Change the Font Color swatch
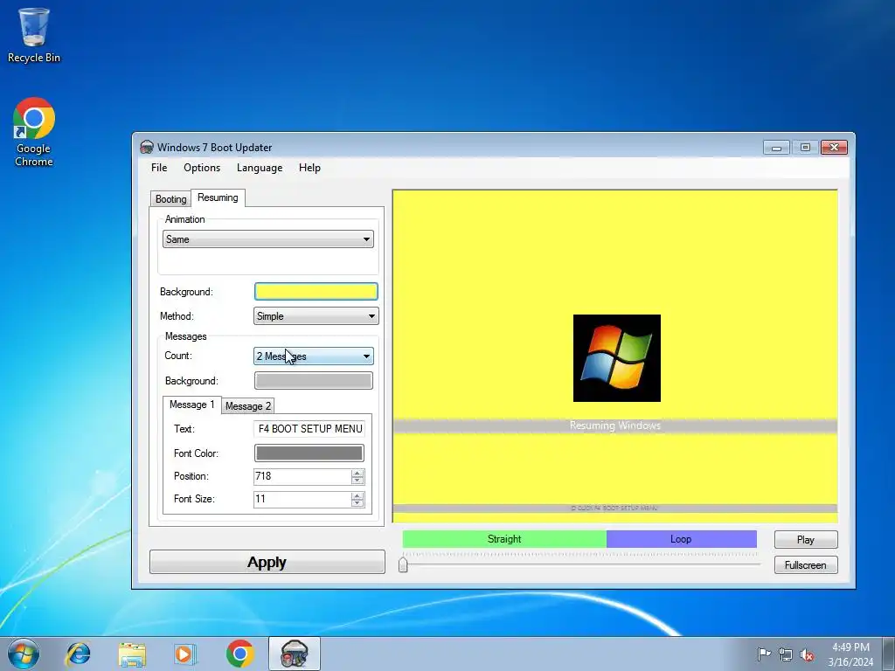Viewport: 895px width, 671px height. (309, 453)
